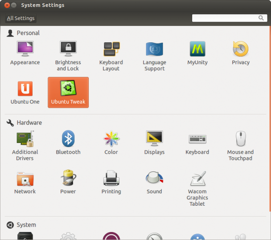The height and width of the screenshot is (240, 271).
Task: Open Language Support panel
Action: [x=154, y=56]
